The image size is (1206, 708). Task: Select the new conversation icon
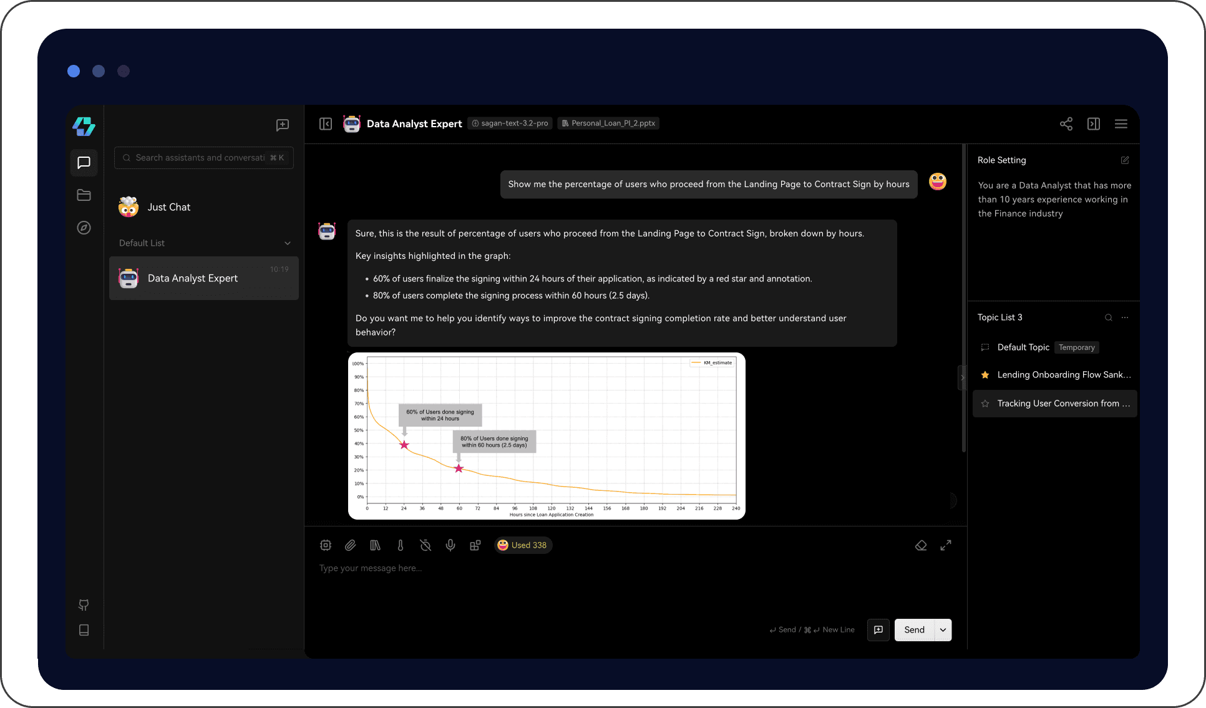tap(283, 124)
